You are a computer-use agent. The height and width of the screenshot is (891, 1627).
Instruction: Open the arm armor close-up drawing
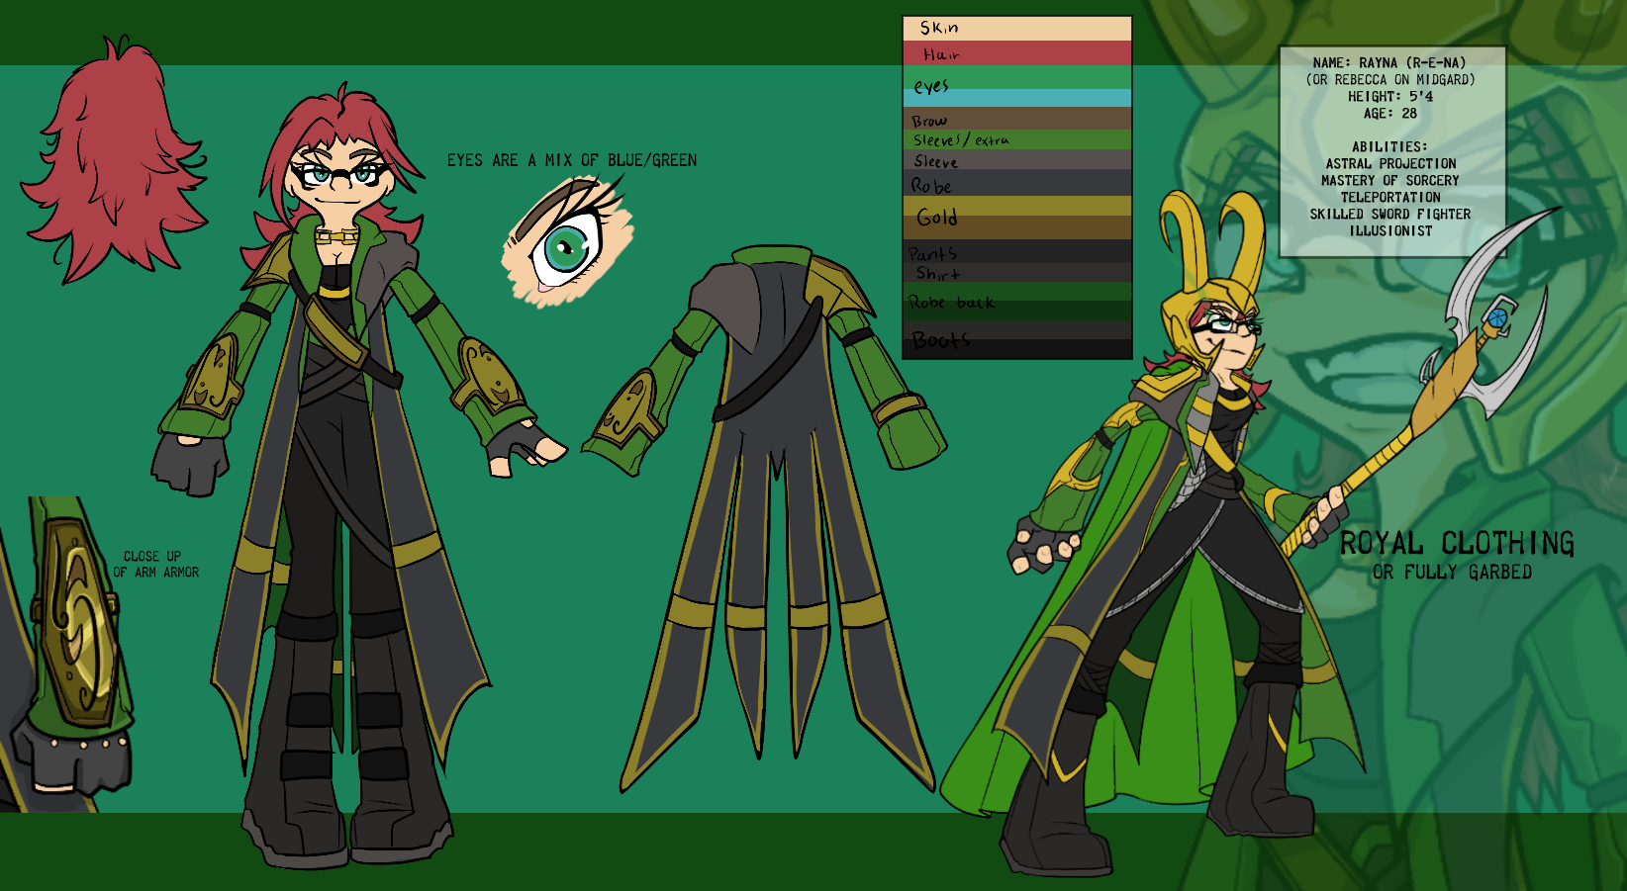click(65, 653)
